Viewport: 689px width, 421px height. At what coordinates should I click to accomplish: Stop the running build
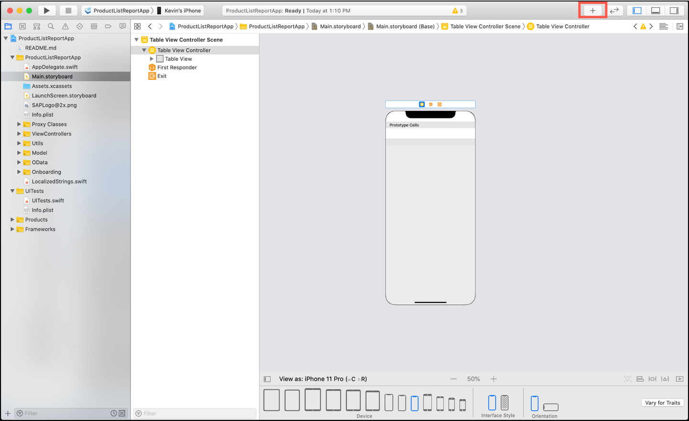tap(68, 11)
